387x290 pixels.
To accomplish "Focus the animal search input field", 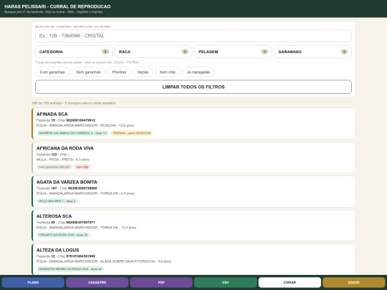I will [x=193, y=36].
